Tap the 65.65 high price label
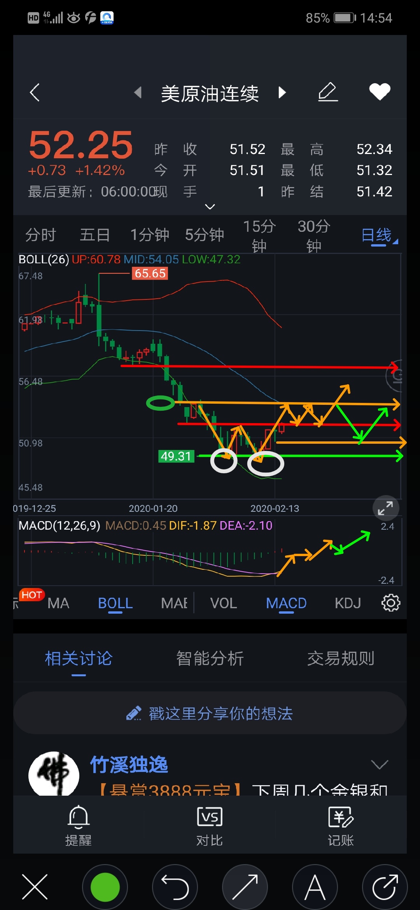 coord(150,273)
